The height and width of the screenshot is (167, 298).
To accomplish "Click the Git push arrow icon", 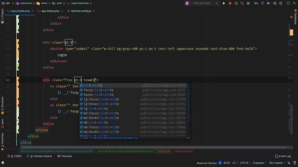I will [x=269, y=3].
